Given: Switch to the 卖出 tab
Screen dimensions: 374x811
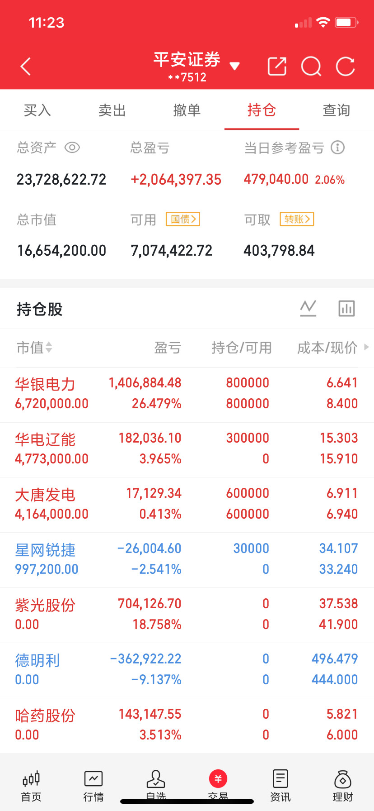Looking at the screenshot, I should point(112,110).
